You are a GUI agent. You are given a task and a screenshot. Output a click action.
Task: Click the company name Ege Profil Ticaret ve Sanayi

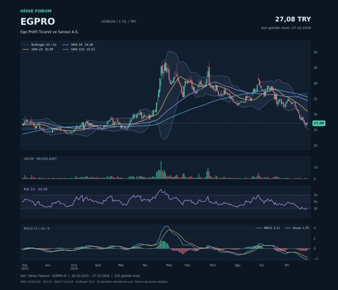point(49,31)
